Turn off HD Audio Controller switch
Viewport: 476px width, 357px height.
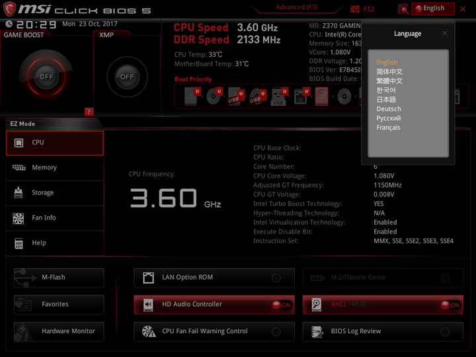[282, 305]
